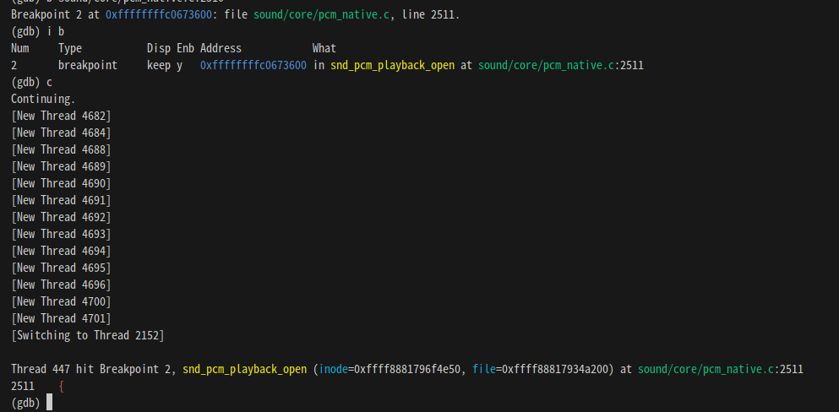
Task: Click the yellow snd_pcm_playback_open in the table row
Action: click(x=393, y=66)
